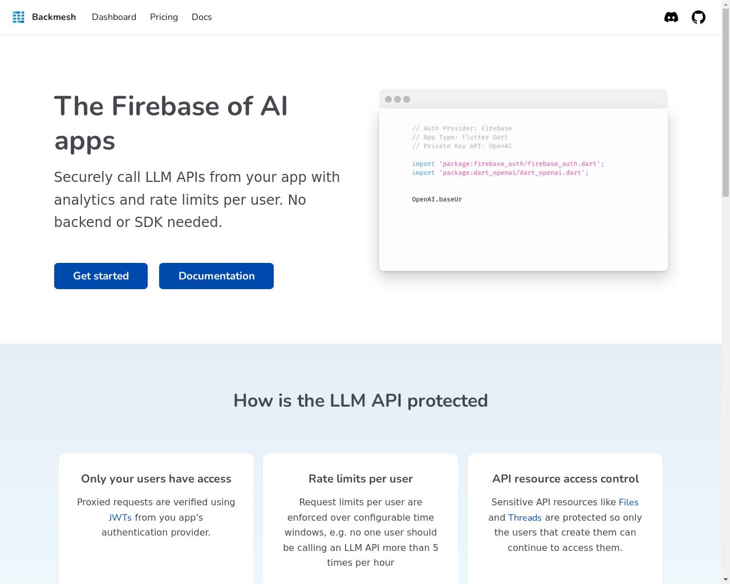Click the 'How is the LLM API protected' heading

tap(360, 400)
